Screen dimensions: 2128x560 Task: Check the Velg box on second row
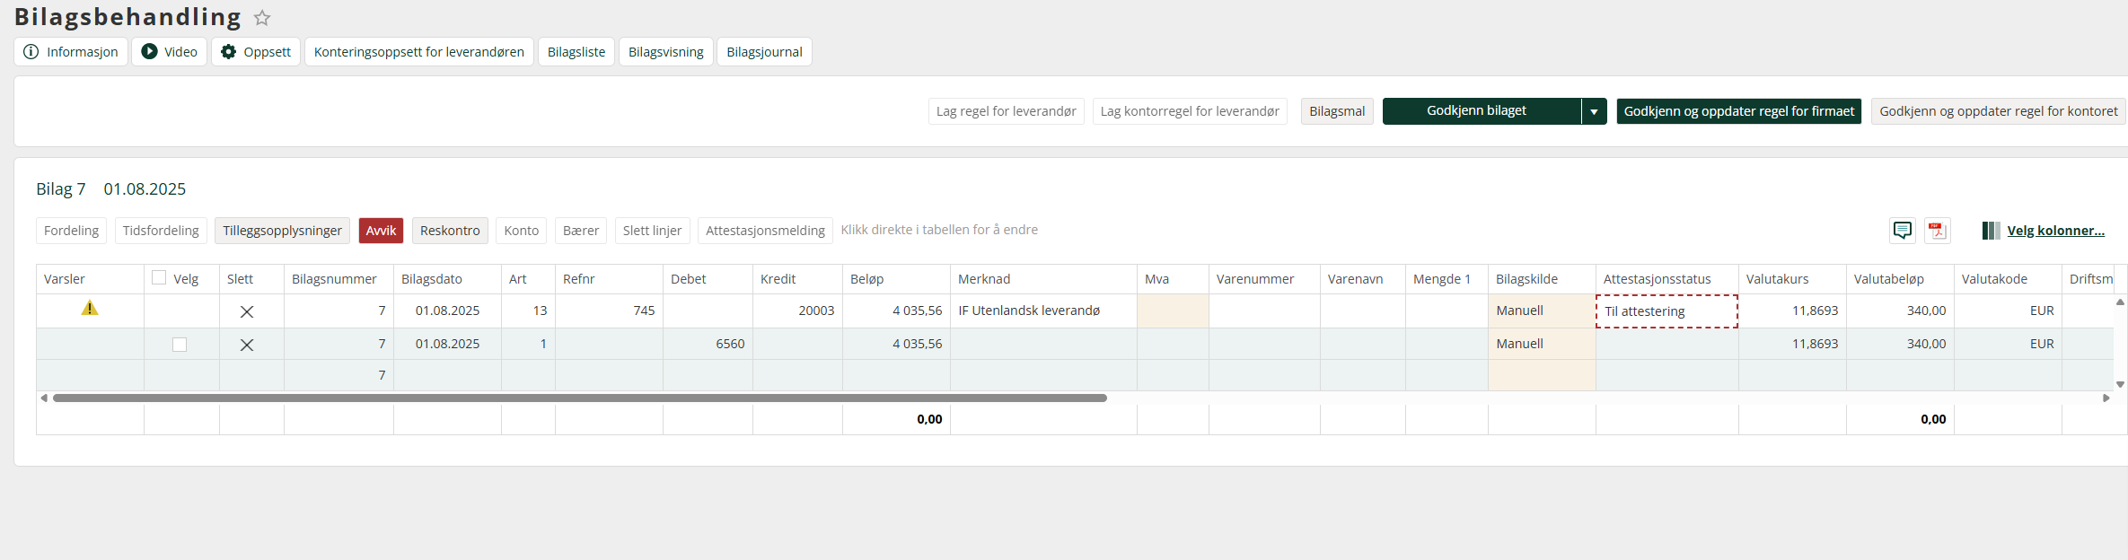click(x=180, y=345)
